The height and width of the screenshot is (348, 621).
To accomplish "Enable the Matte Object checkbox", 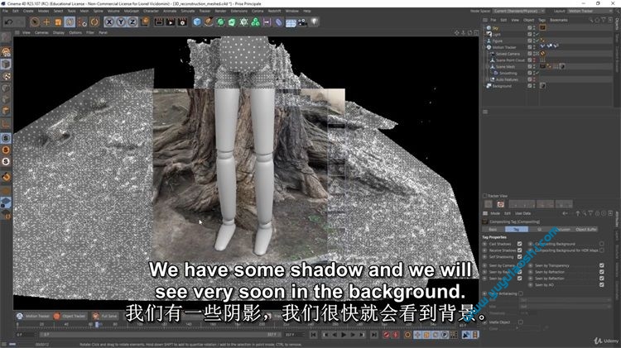I will coord(521,322).
